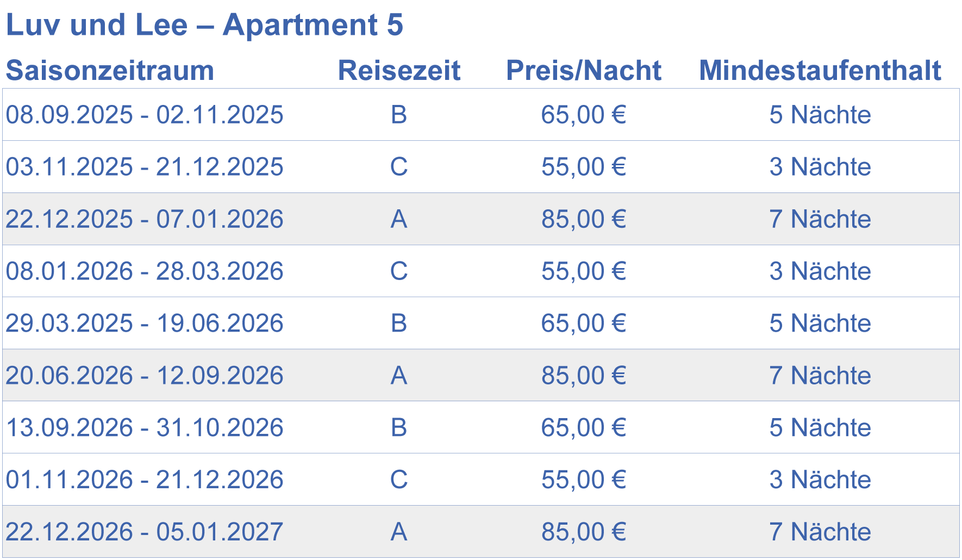Click the Reisezeit column header
Image resolution: width=962 pixels, height=560 pixels.
(399, 71)
